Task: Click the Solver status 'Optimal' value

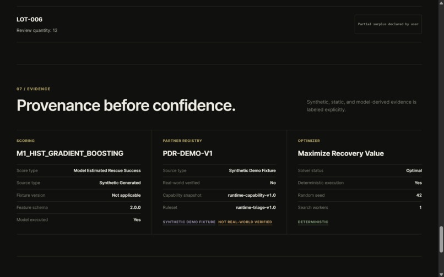Action: coord(414,170)
